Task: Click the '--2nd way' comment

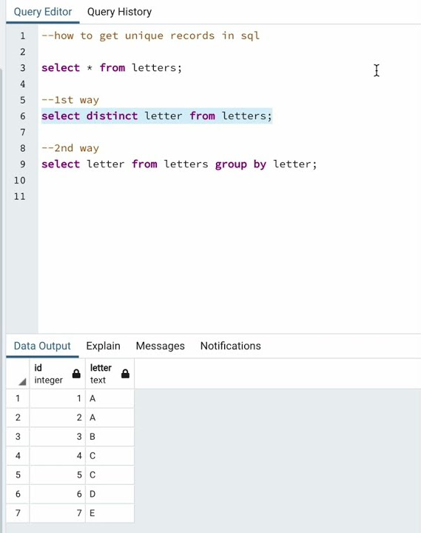Action: tap(70, 148)
